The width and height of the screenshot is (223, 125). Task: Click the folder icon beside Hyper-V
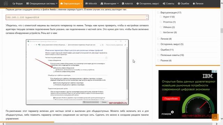point(161,17)
